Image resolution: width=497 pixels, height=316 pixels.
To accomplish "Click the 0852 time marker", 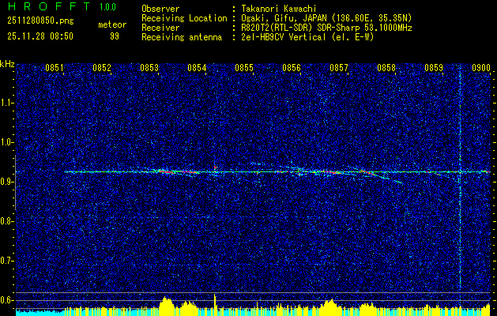I will pos(102,68).
